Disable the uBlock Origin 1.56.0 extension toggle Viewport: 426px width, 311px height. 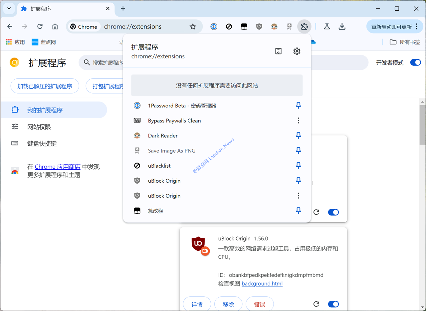point(333,304)
